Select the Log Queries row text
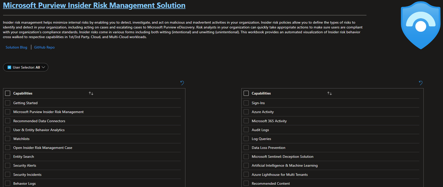The width and height of the screenshot is (443, 187). [261, 139]
